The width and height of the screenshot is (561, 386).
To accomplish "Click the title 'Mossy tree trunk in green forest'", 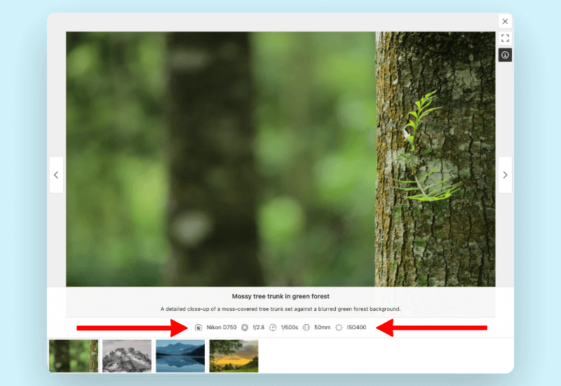I will point(280,296).
